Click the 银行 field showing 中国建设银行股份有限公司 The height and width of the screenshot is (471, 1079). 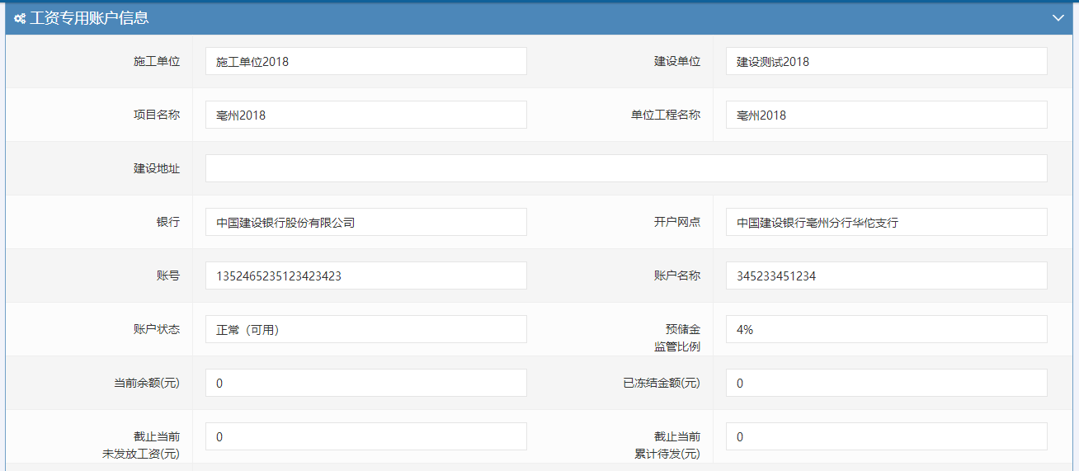click(365, 222)
